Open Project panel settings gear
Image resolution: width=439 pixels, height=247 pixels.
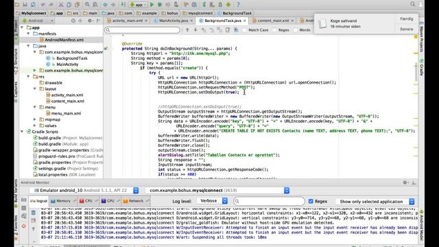point(90,21)
